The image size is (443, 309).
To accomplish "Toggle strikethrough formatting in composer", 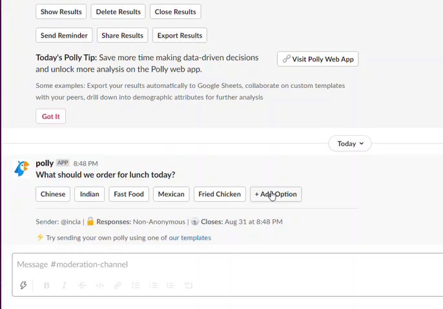I will point(82,285).
